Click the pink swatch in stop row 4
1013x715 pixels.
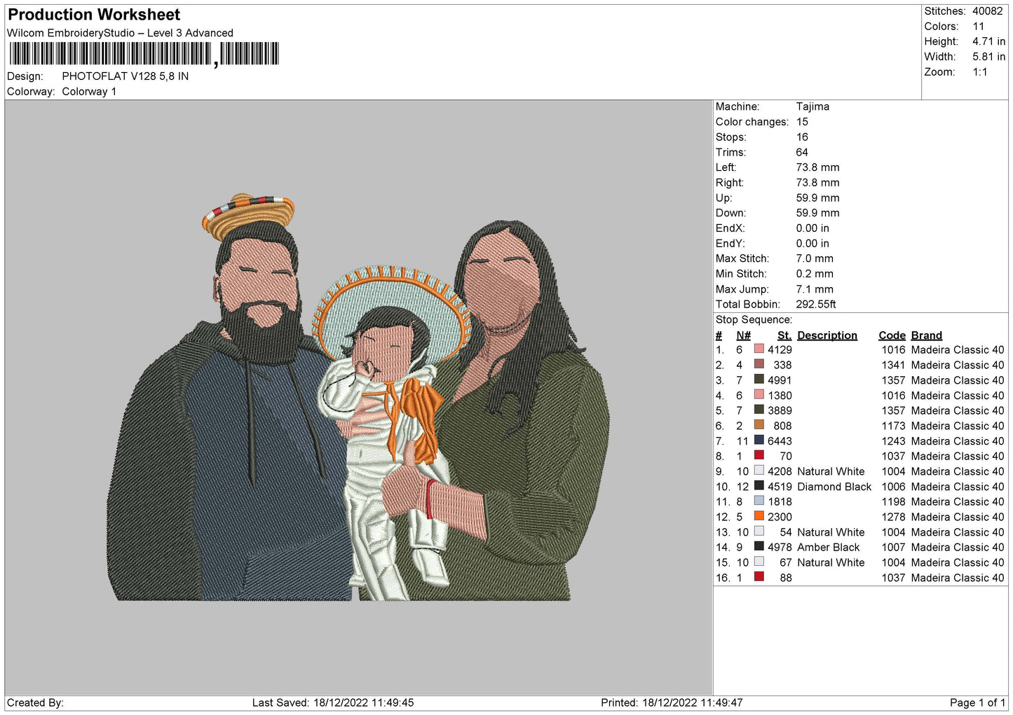coord(759,394)
